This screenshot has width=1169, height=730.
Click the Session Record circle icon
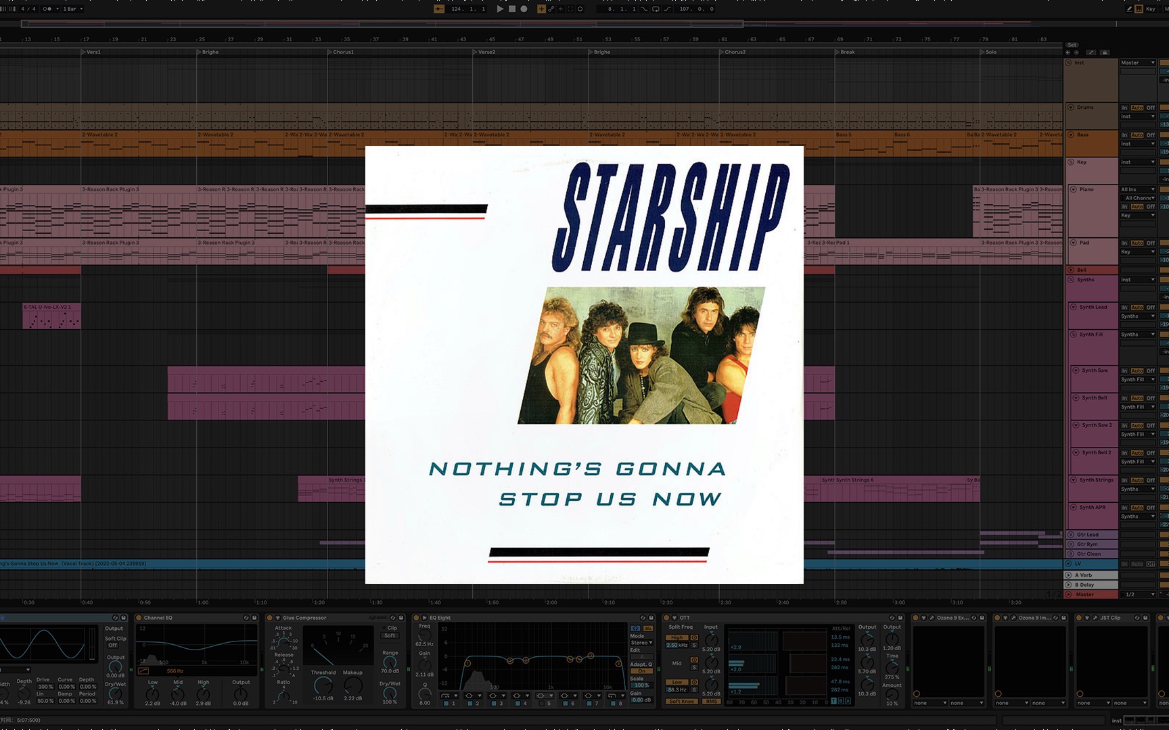[580, 9]
